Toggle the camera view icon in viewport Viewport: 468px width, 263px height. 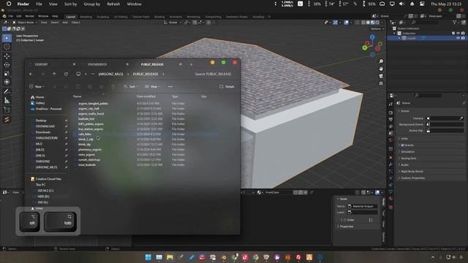point(381,76)
